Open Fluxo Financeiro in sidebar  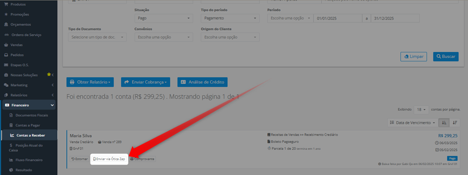point(29,160)
